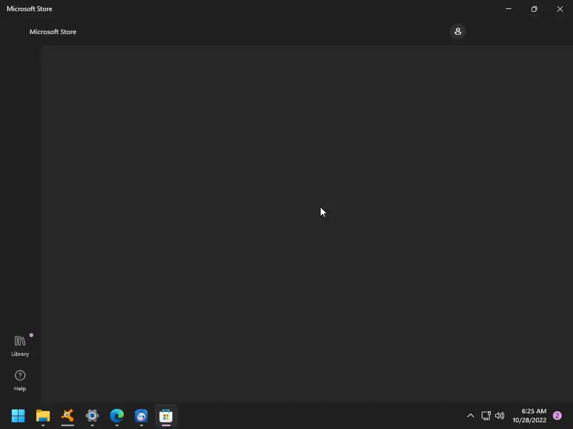Click the user account profile icon
Image resolution: width=573 pixels, height=429 pixels.
pos(458,31)
